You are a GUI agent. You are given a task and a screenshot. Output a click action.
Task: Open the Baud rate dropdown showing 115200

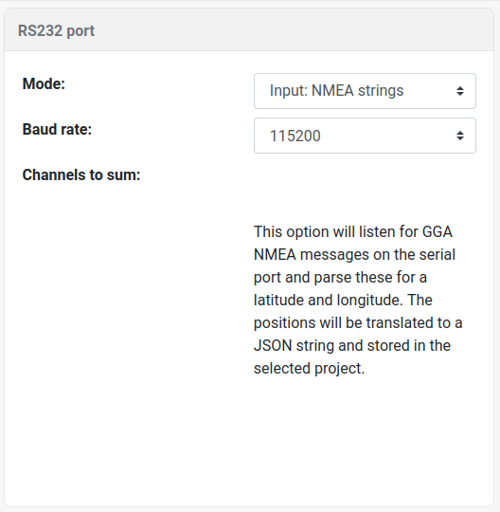coord(365,136)
